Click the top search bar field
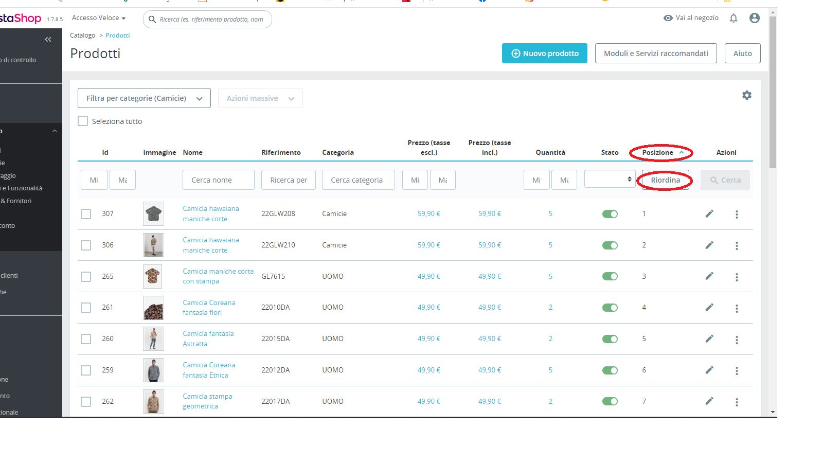This screenshot has width=823, height=463. tap(207, 20)
